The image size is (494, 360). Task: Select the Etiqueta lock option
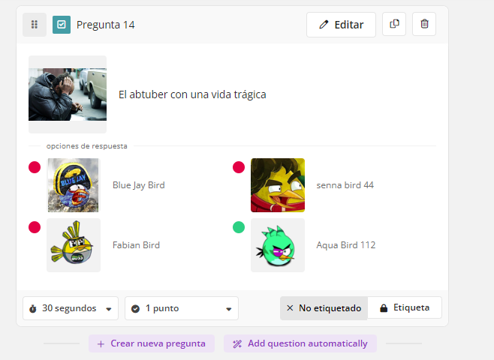[x=405, y=307]
